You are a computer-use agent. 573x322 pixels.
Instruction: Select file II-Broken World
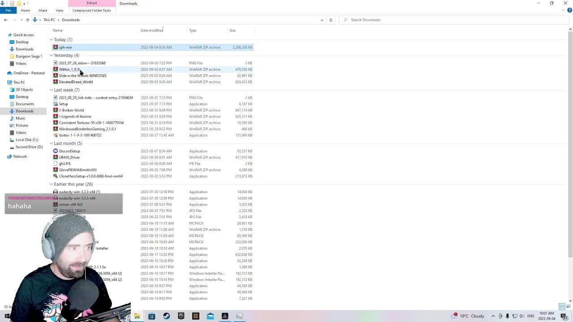pos(71,110)
